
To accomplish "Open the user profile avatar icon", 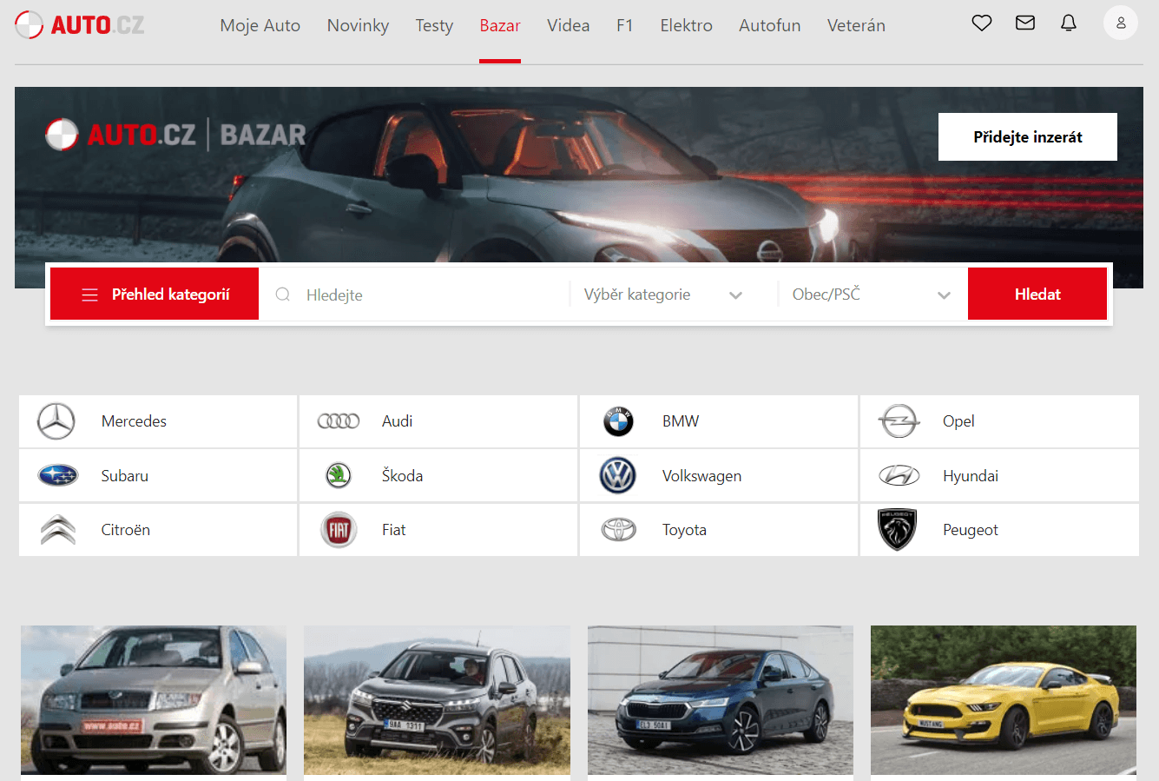I will [1121, 23].
